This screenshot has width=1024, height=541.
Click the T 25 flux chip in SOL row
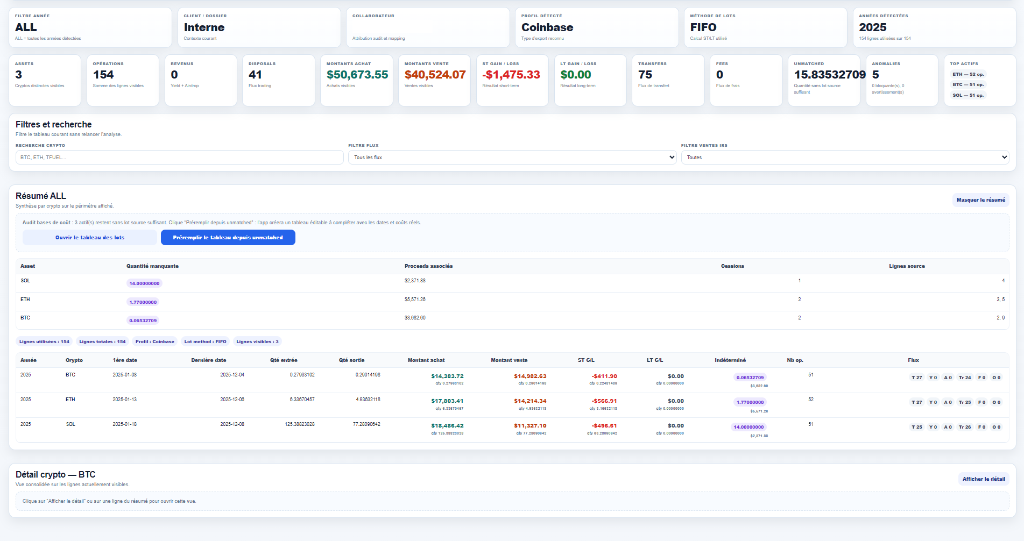click(917, 427)
